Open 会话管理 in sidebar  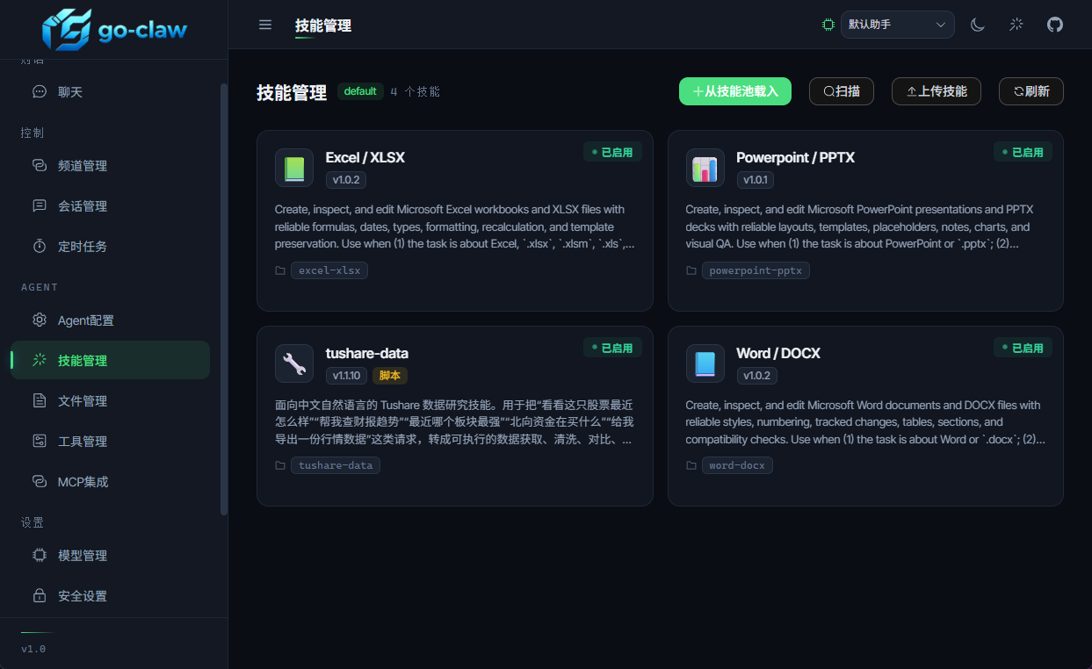110,205
